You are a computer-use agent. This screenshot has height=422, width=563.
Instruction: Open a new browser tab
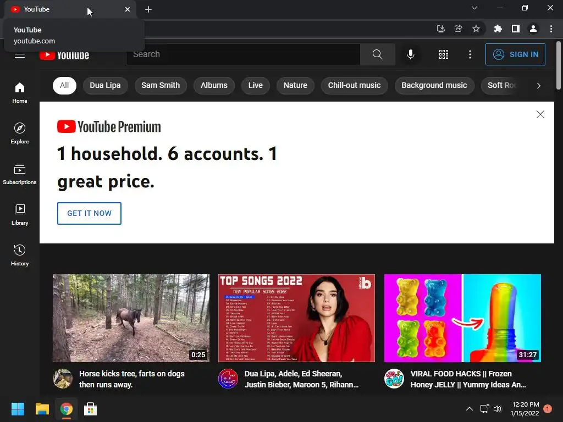click(x=148, y=9)
